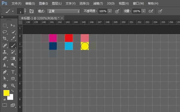The height and width of the screenshot is (112, 180).
Task: Toggle pressure control for opacity
Action: [117, 11]
